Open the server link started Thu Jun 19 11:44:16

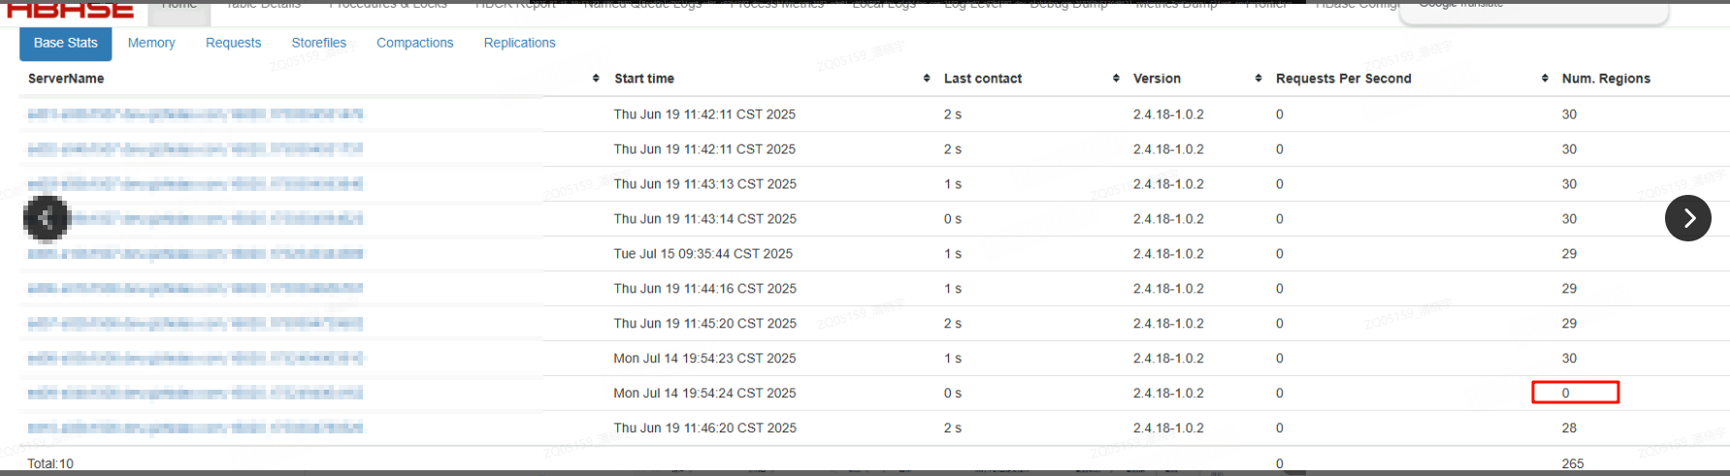coord(195,289)
